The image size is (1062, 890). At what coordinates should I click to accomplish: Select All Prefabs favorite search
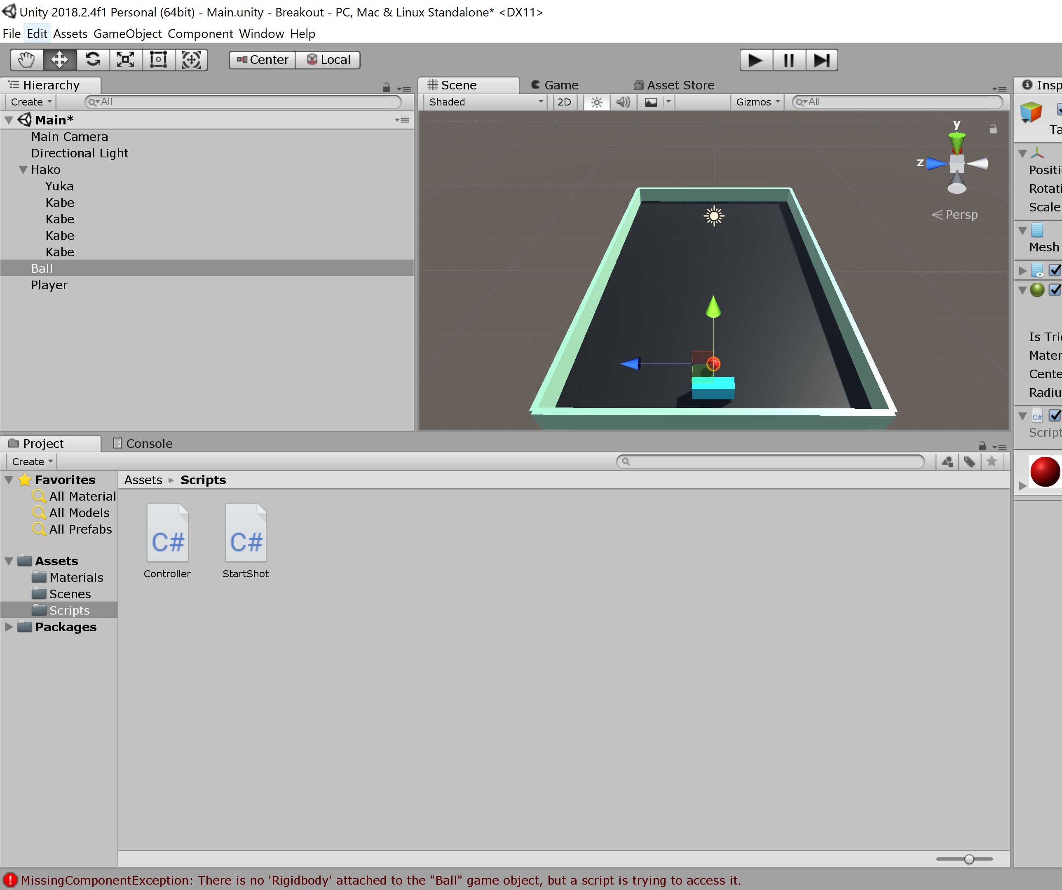click(x=72, y=529)
